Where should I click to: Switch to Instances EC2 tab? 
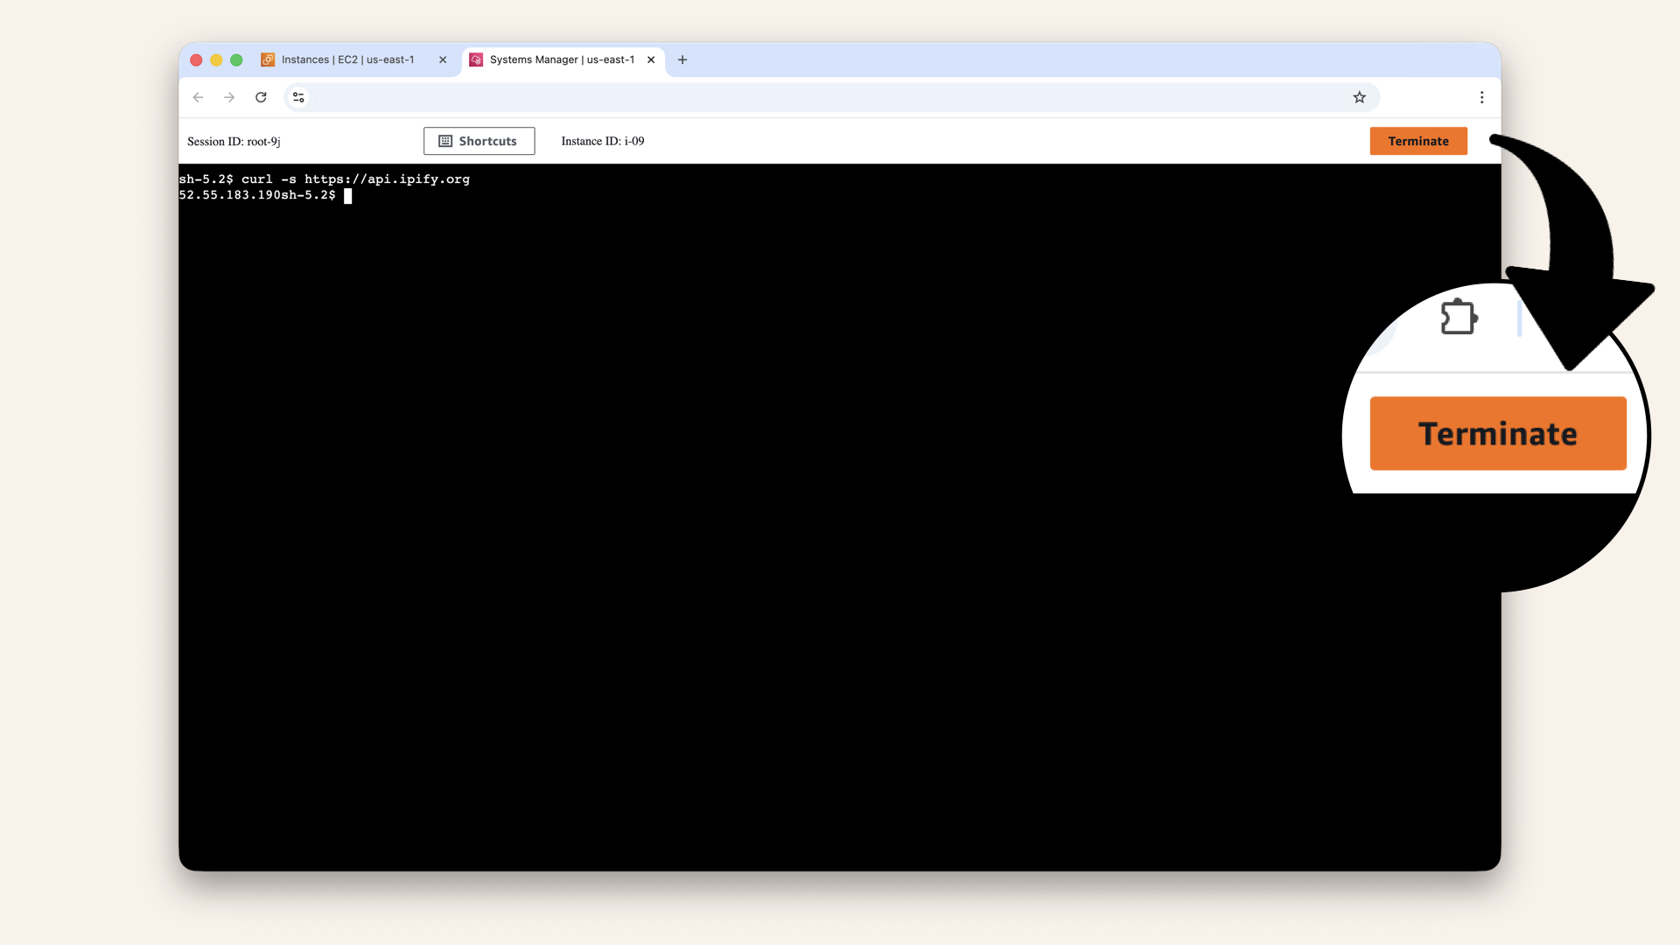(348, 59)
